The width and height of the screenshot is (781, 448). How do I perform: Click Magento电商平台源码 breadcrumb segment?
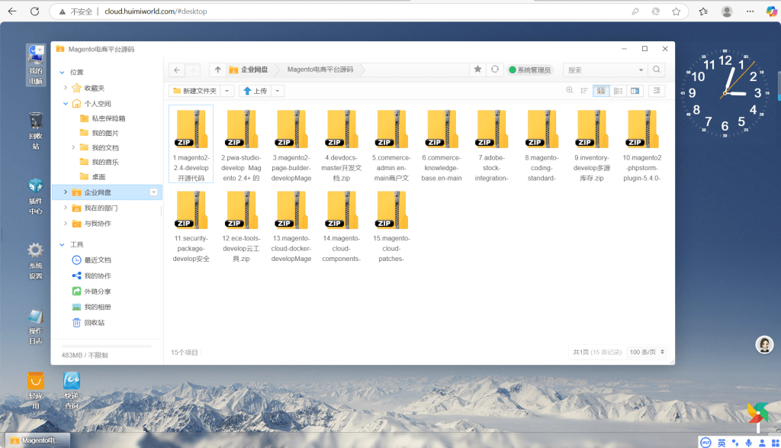point(320,69)
